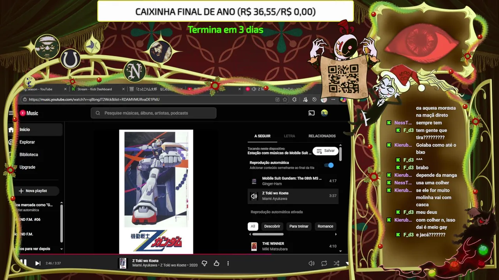Select the All filter chip
The width and height of the screenshot is (499, 280).
pyautogui.click(x=253, y=226)
